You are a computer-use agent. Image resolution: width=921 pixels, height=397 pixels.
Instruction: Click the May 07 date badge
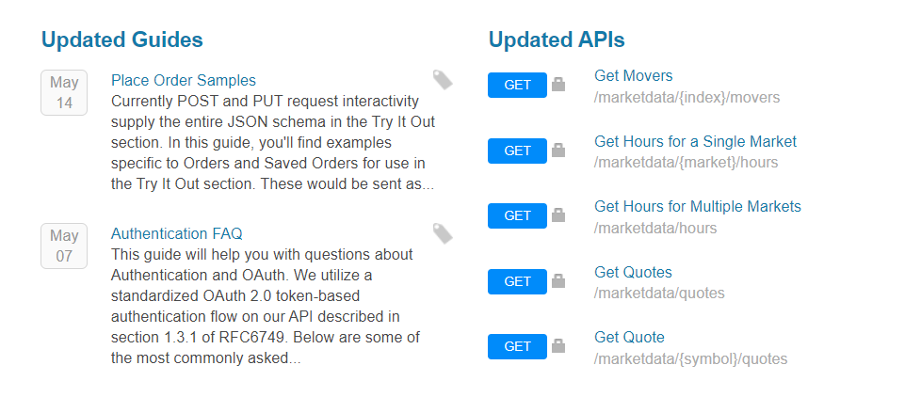click(x=64, y=246)
